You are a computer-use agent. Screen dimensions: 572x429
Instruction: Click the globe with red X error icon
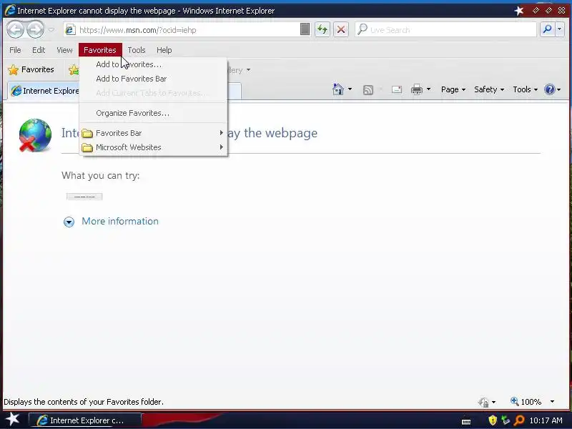34,135
